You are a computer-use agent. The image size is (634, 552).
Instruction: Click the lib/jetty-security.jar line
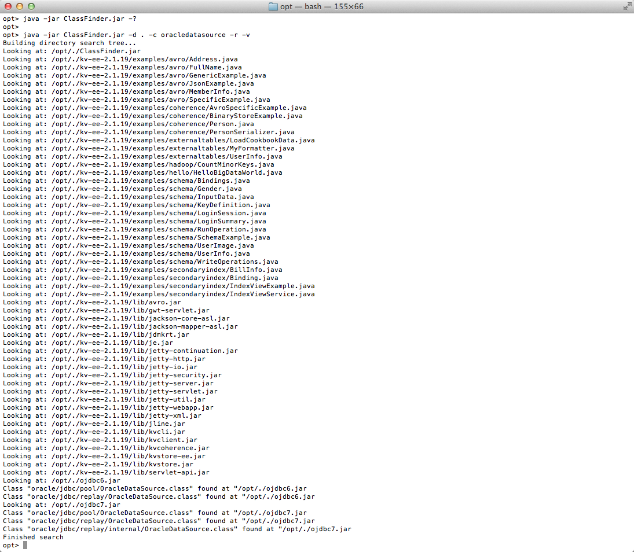112,375
